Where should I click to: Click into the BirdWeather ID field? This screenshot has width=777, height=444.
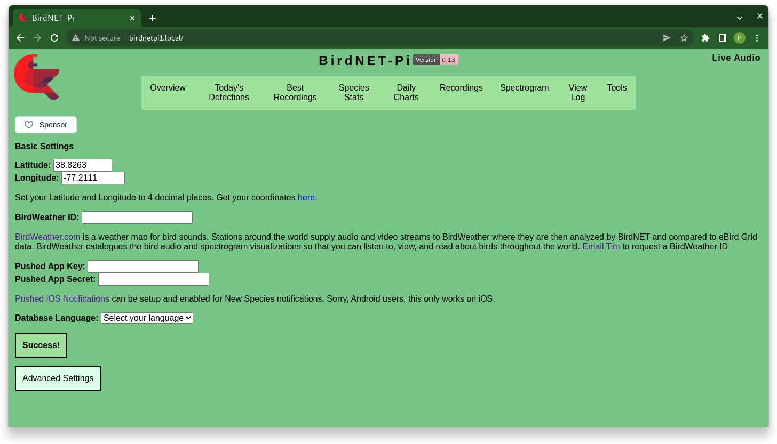click(137, 217)
